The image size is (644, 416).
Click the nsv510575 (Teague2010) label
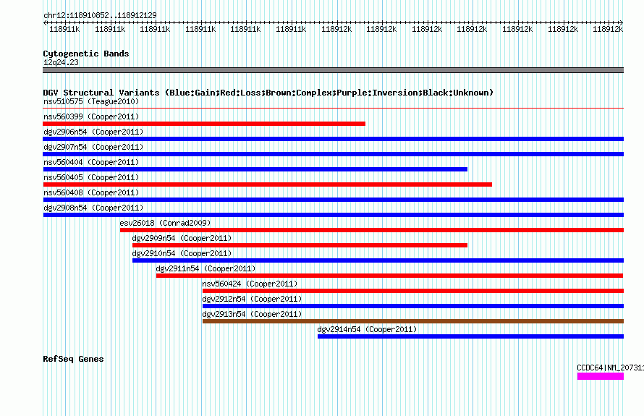(x=91, y=101)
